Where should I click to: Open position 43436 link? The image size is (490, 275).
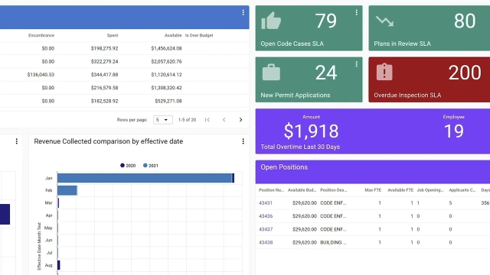266,216
